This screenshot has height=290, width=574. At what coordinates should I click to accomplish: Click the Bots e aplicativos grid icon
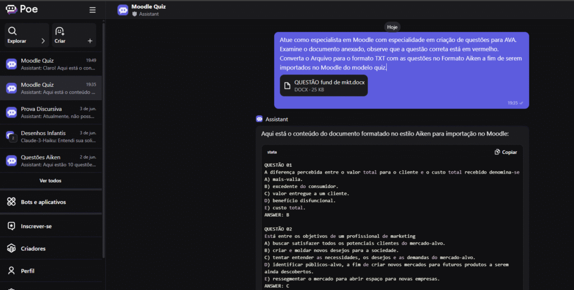coord(11,202)
